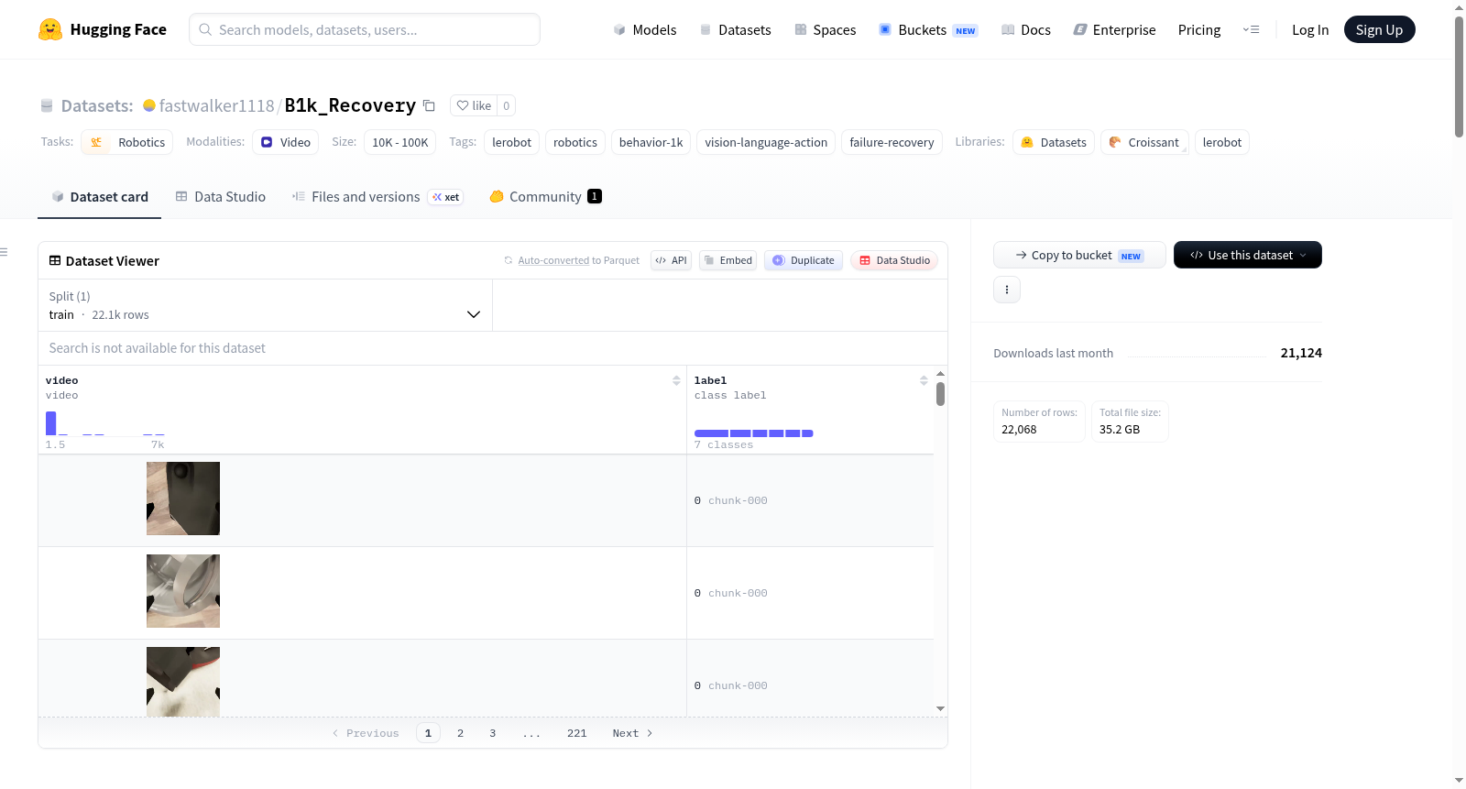The height and width of the screenshot is (789, 1466).
Task: Open the B1k_Recovery dataset title link
Action: click(350, 105)
